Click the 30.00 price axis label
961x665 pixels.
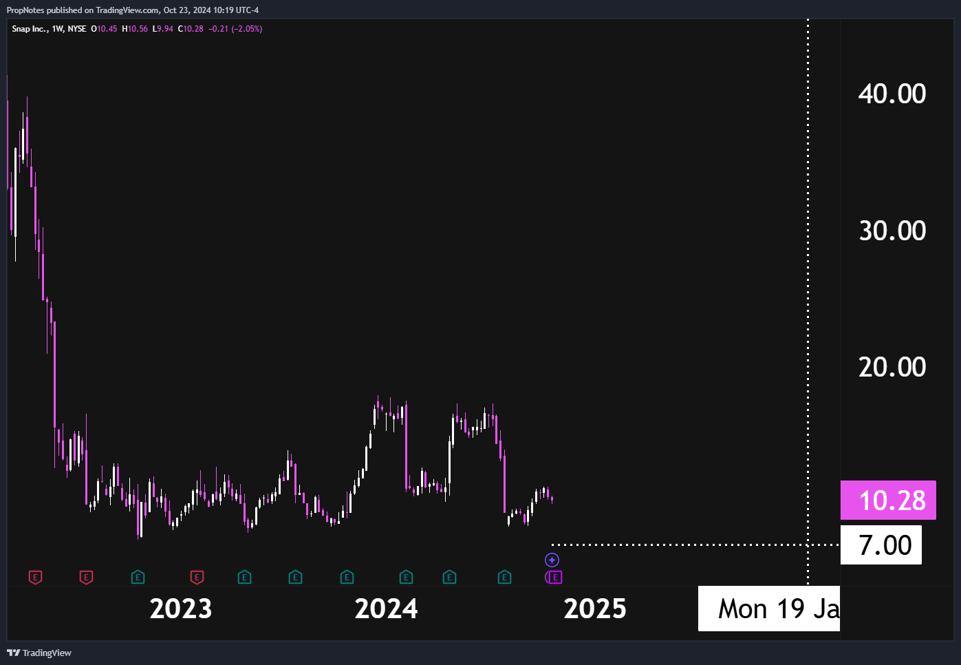click(x=892, y=231)
